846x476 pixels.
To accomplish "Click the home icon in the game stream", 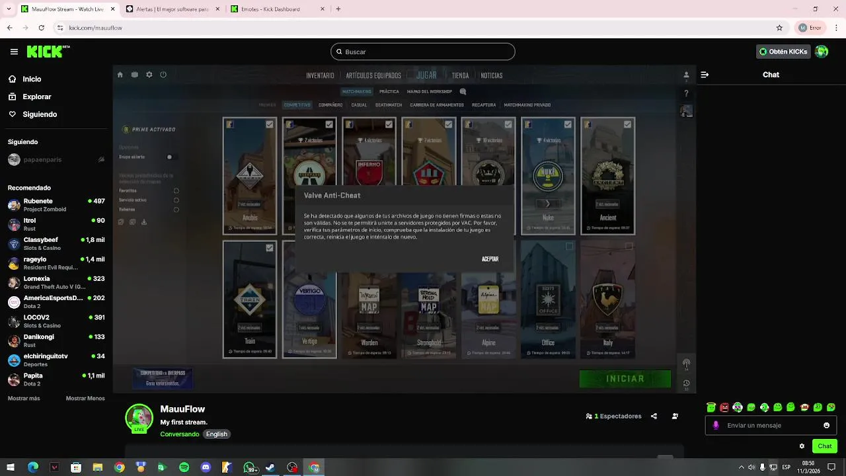I will click(120, 75).
